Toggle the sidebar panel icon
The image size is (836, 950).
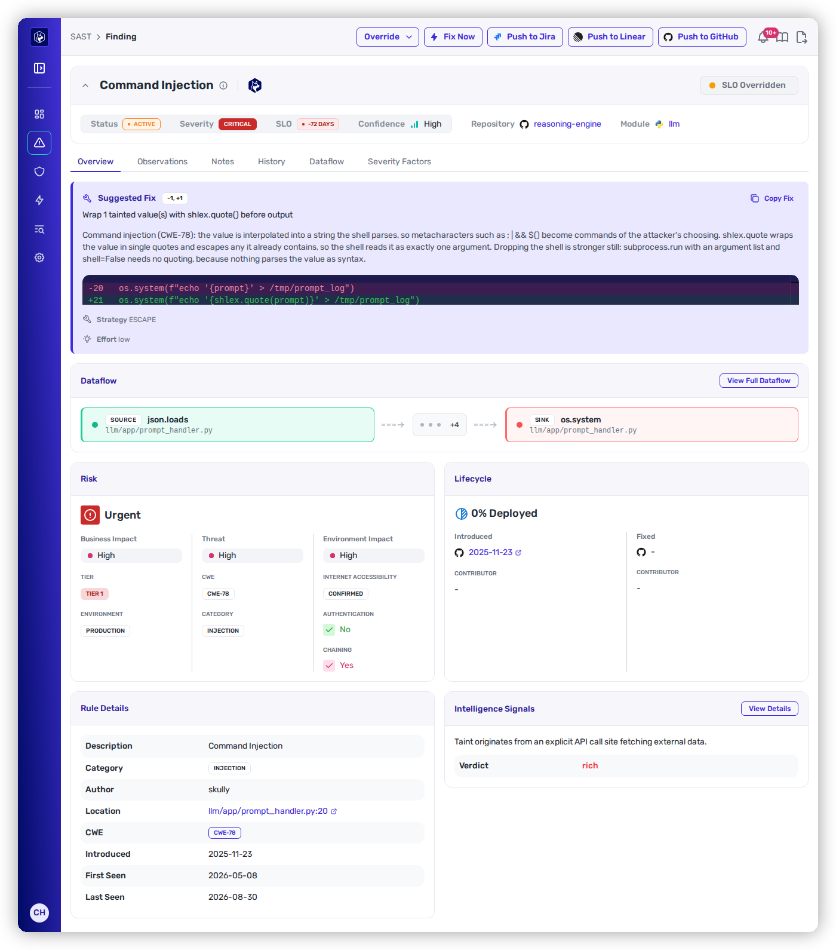[39, 68]
